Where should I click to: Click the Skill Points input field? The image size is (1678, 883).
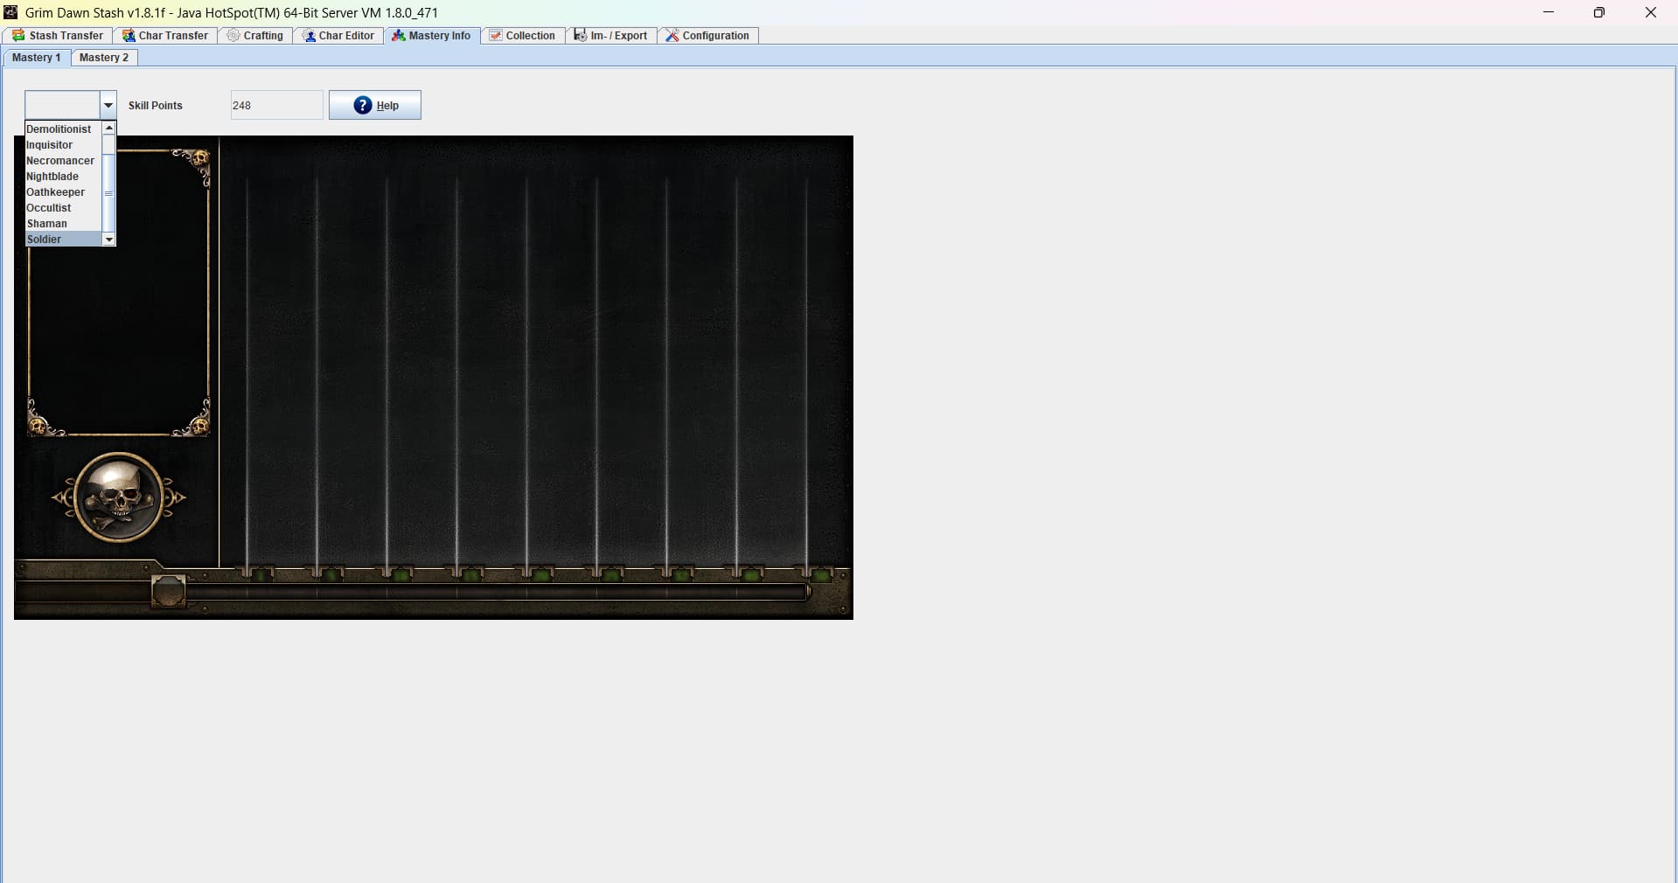(x=276, y=105)
